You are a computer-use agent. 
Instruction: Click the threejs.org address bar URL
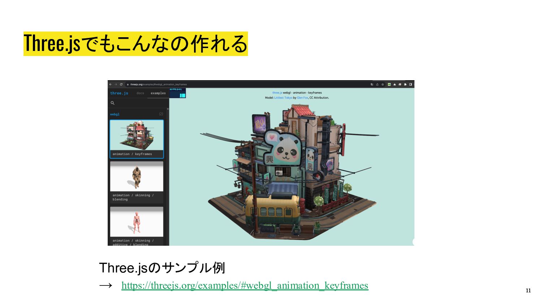pos(159,84)
